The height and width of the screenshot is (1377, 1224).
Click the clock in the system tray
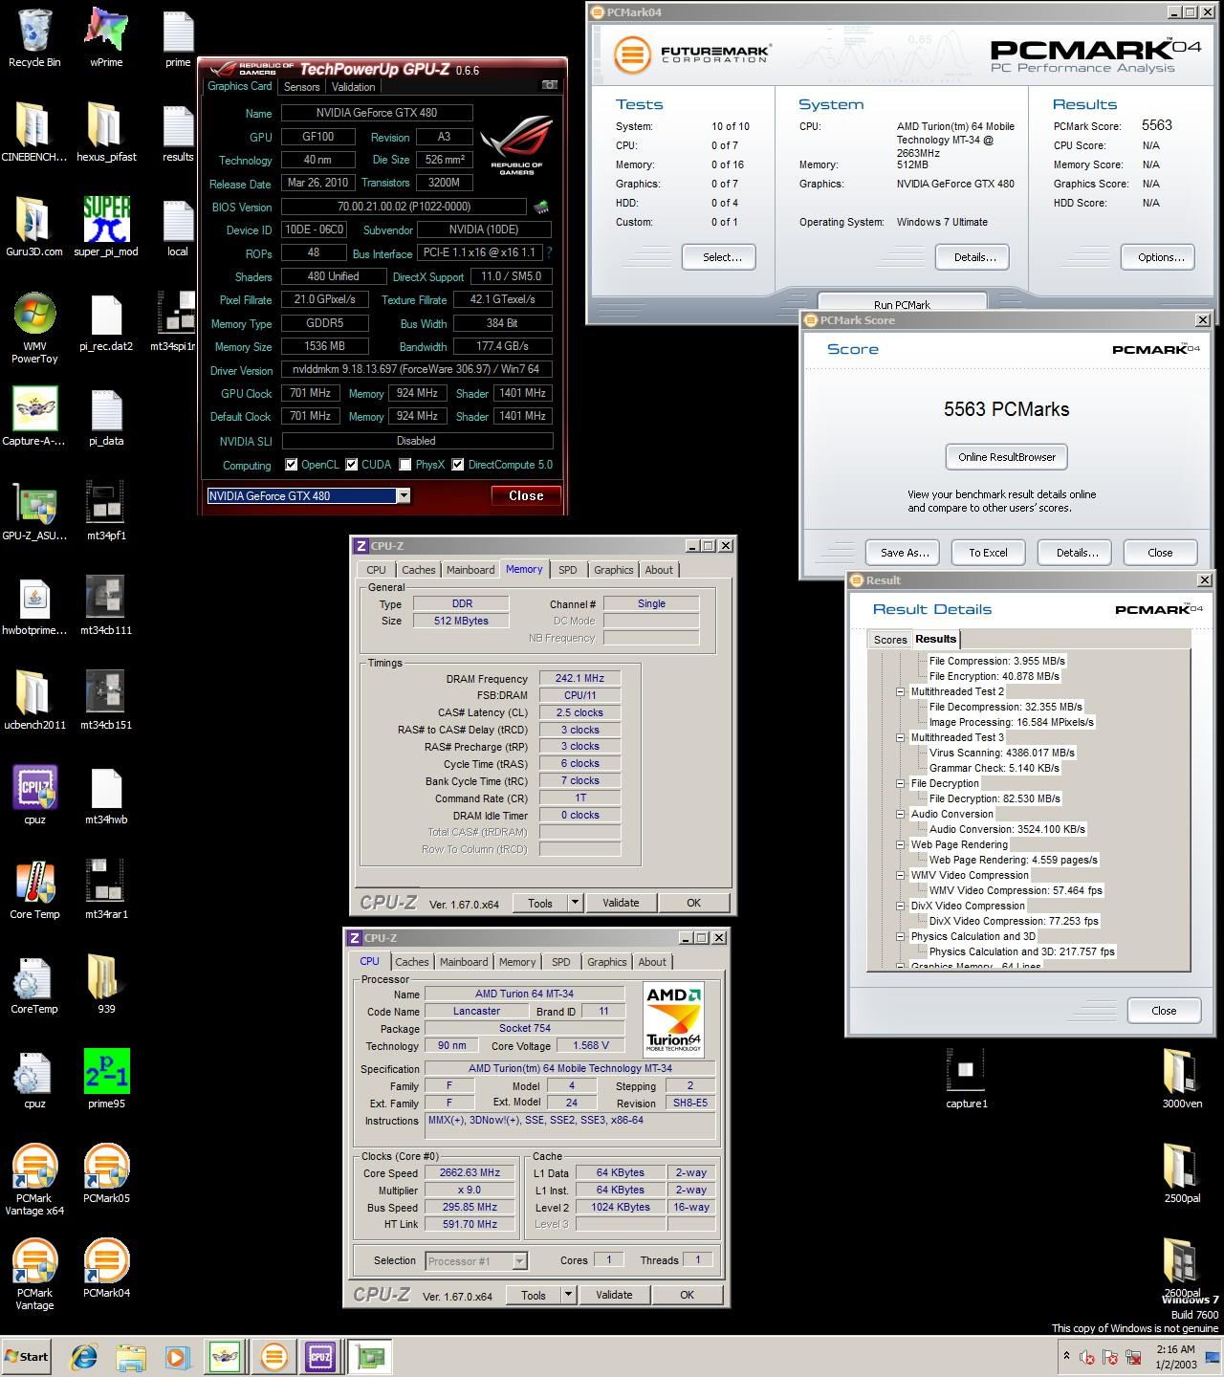(x=1176, y=1356)
